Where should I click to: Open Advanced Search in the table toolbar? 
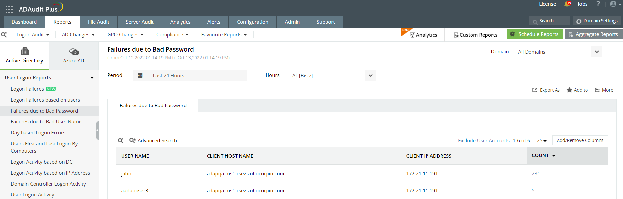tap(153, 140)
